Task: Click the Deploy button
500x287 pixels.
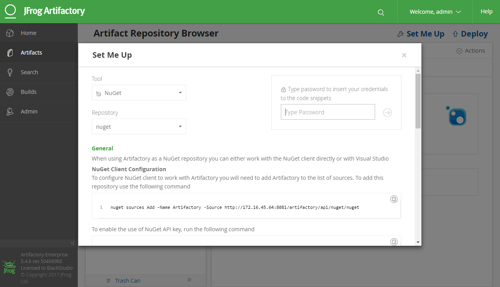Action: tap(470, 34)
